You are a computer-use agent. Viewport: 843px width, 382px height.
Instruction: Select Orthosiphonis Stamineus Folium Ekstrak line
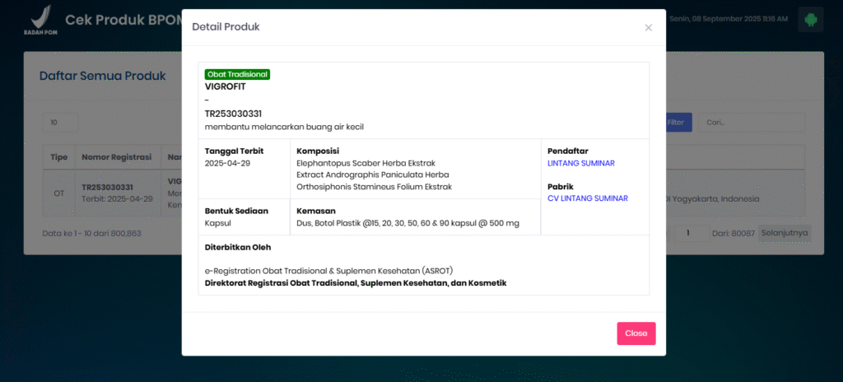click(375, 187)
